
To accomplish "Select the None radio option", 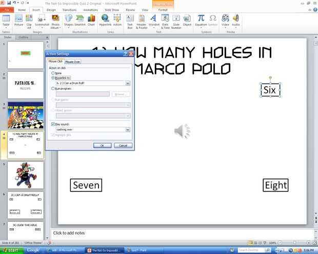I will 53,73.
